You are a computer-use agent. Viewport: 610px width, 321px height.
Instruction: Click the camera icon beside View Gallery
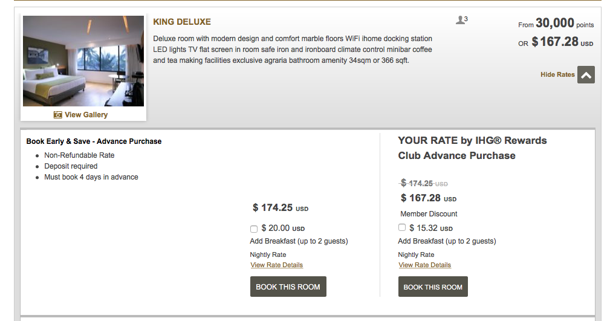(57, 115)
